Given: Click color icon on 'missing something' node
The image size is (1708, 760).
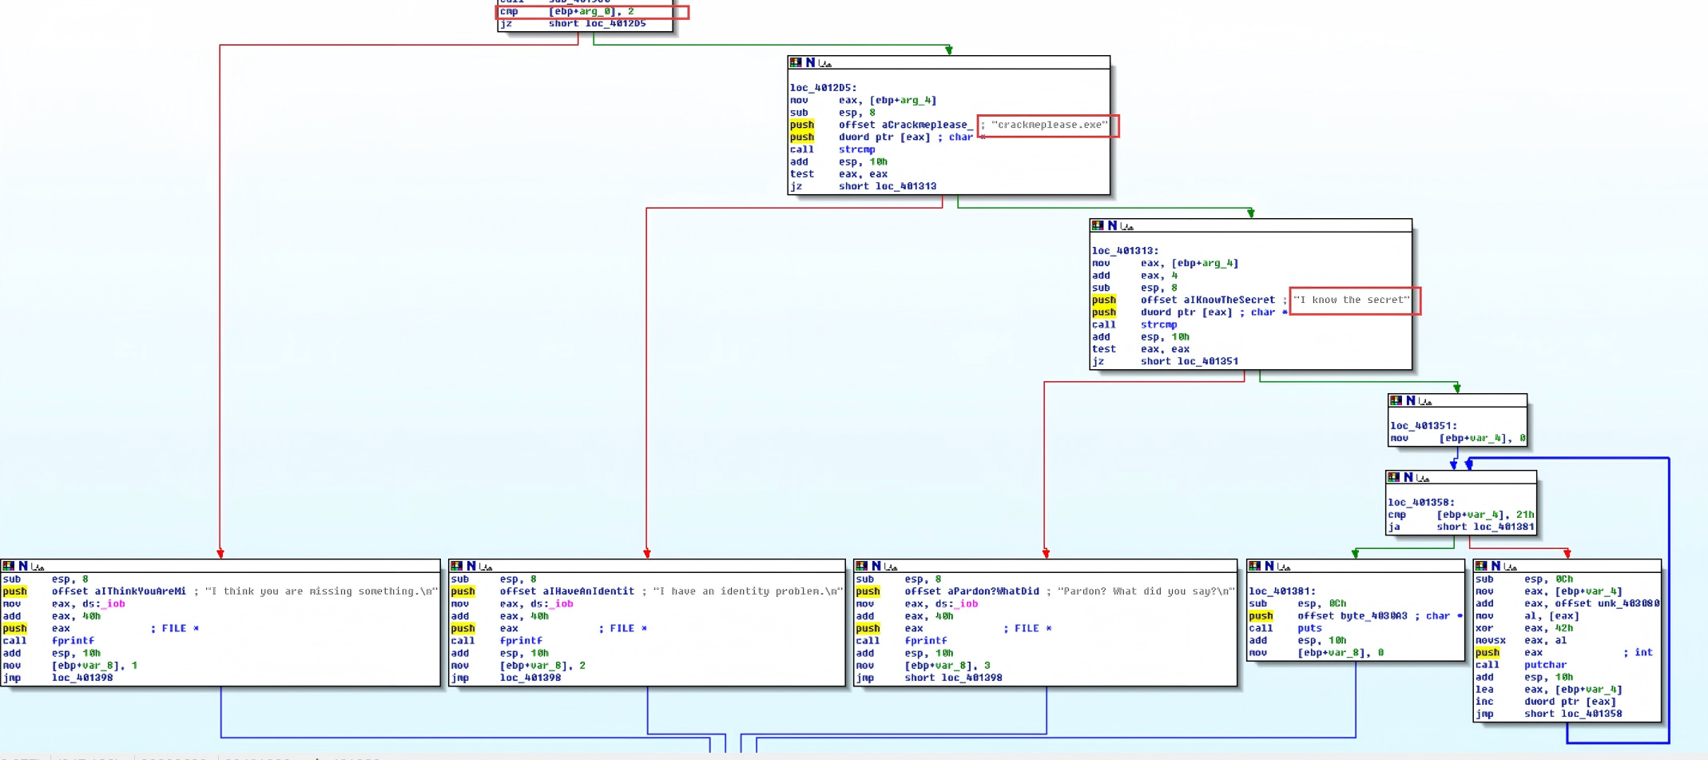Looking at the screenshot, I should (x=8, y=566).
